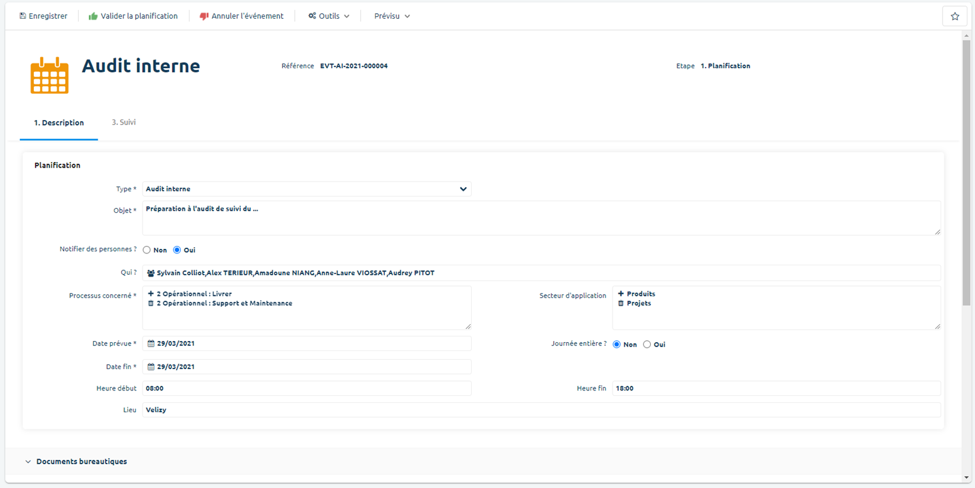Click Annuler l'événement button
This screenshot has height=488, width=975.
[x=242, y=16]
